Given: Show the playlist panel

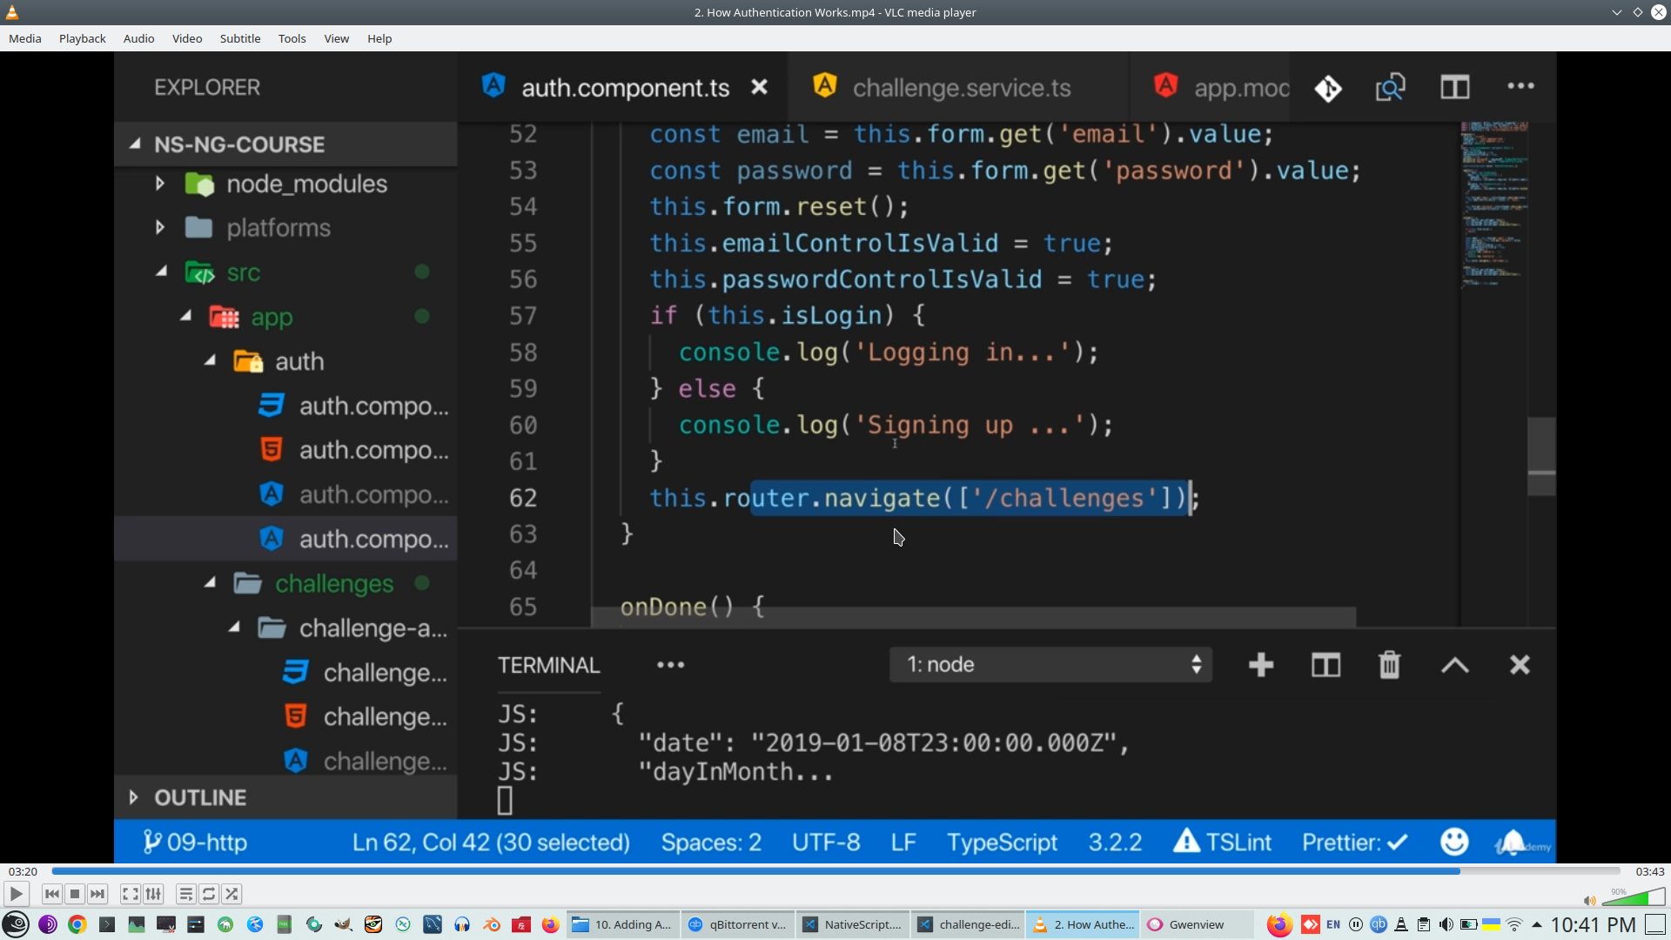Looking at the screenshot, I should 185,894.
